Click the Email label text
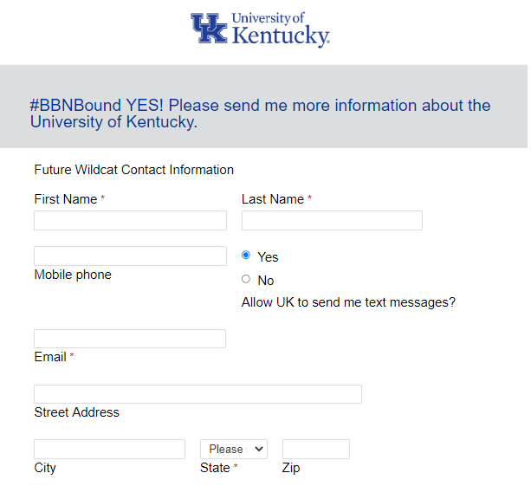This screenshot has width=531, height=486. click(x=50, y=357)
